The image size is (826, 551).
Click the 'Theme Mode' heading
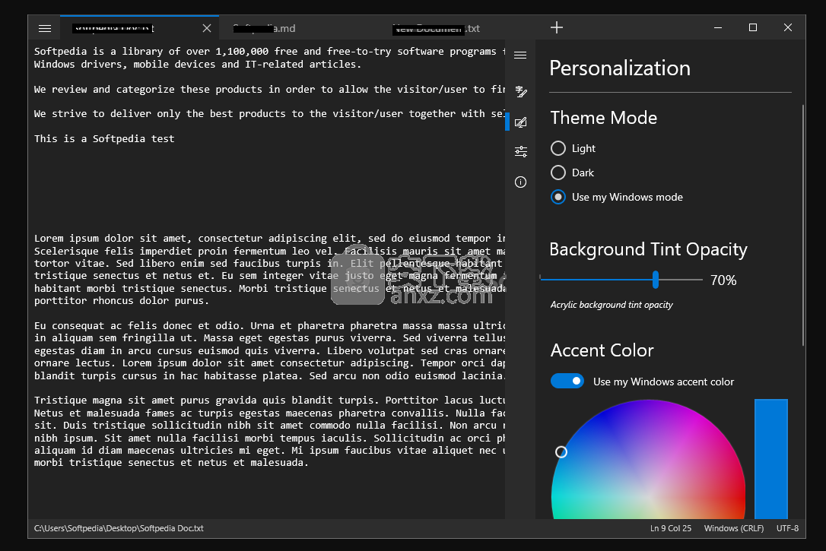(x=604, y=118)
